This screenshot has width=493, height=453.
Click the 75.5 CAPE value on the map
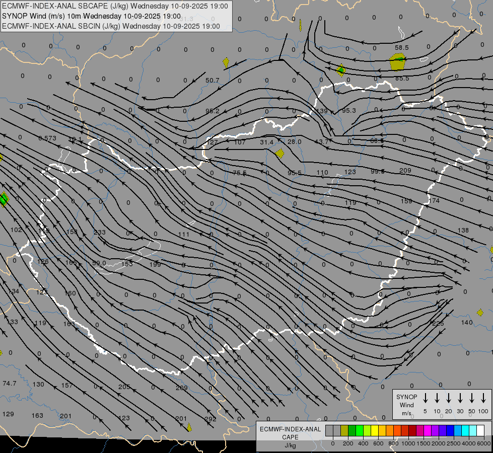click(x=240, y=173)
